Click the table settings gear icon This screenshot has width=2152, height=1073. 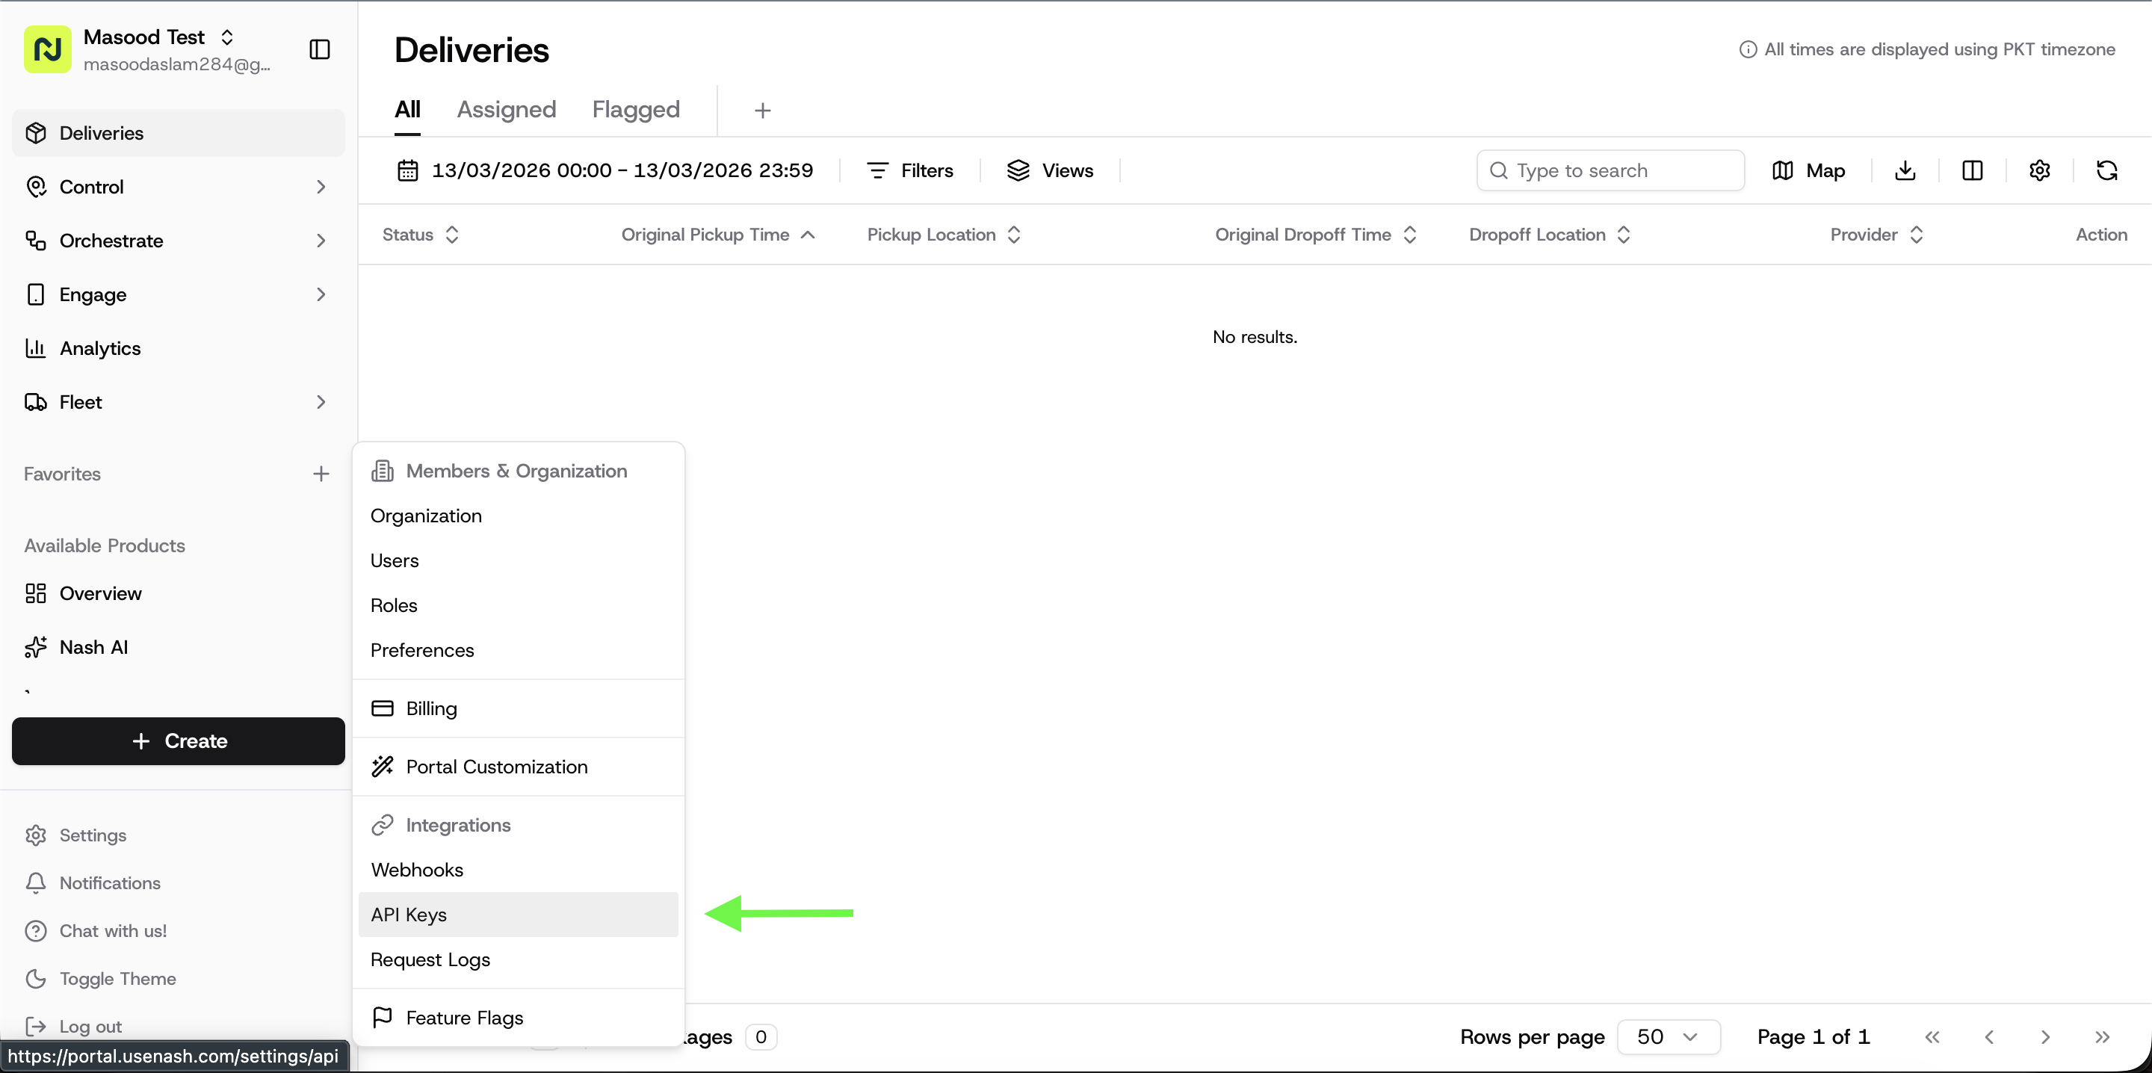pos(2039,170)
